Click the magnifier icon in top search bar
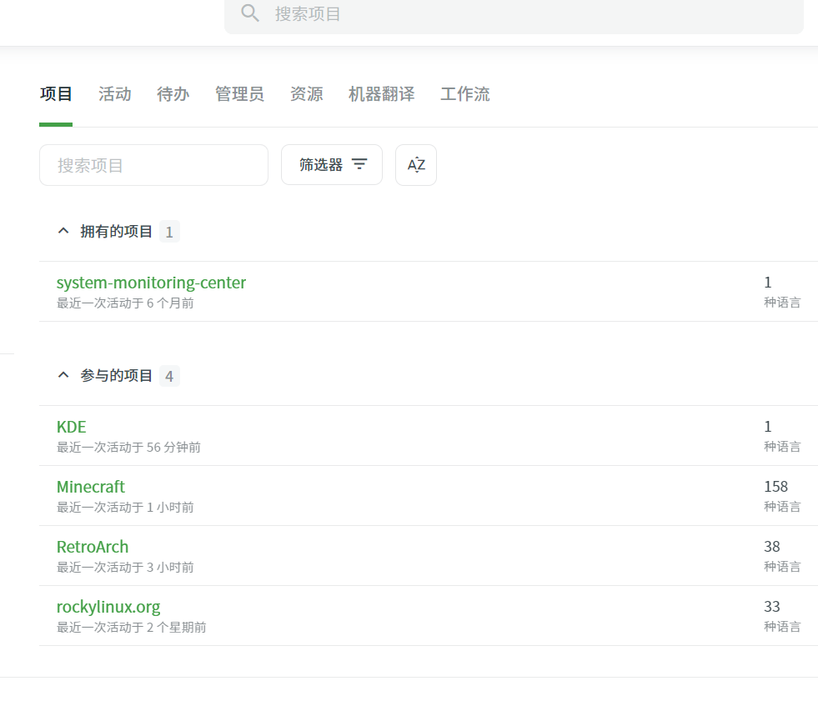 tap(250, 13)
